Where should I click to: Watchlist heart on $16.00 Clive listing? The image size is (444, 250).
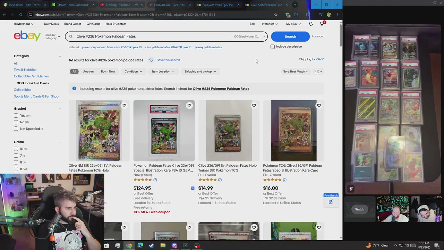point(319,106)
